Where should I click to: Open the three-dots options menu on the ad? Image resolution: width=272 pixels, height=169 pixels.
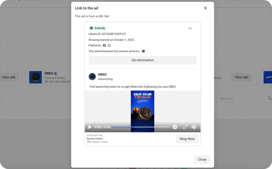pyautogui.click(x=190, y=28)
